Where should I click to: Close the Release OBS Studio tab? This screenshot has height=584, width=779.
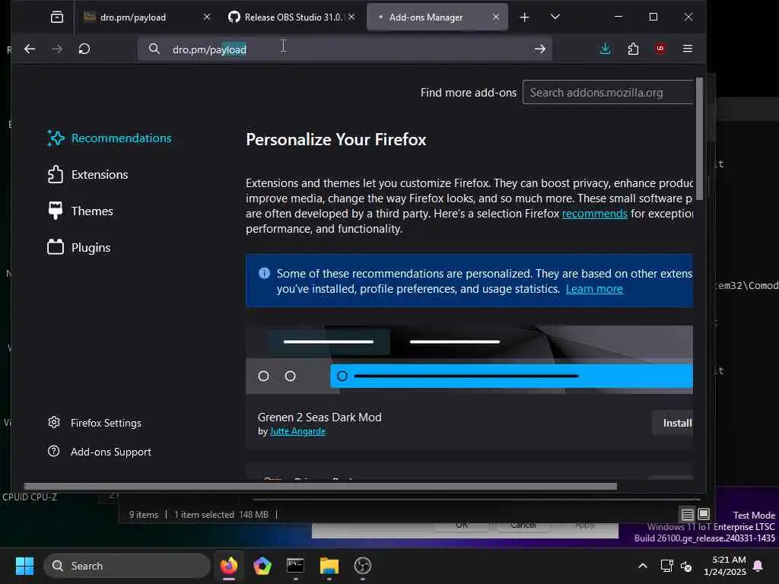coord(351,17)
